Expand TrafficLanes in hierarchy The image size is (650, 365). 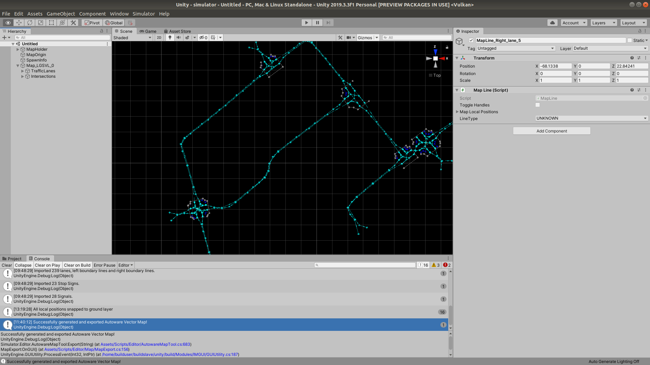coord(23,71)
